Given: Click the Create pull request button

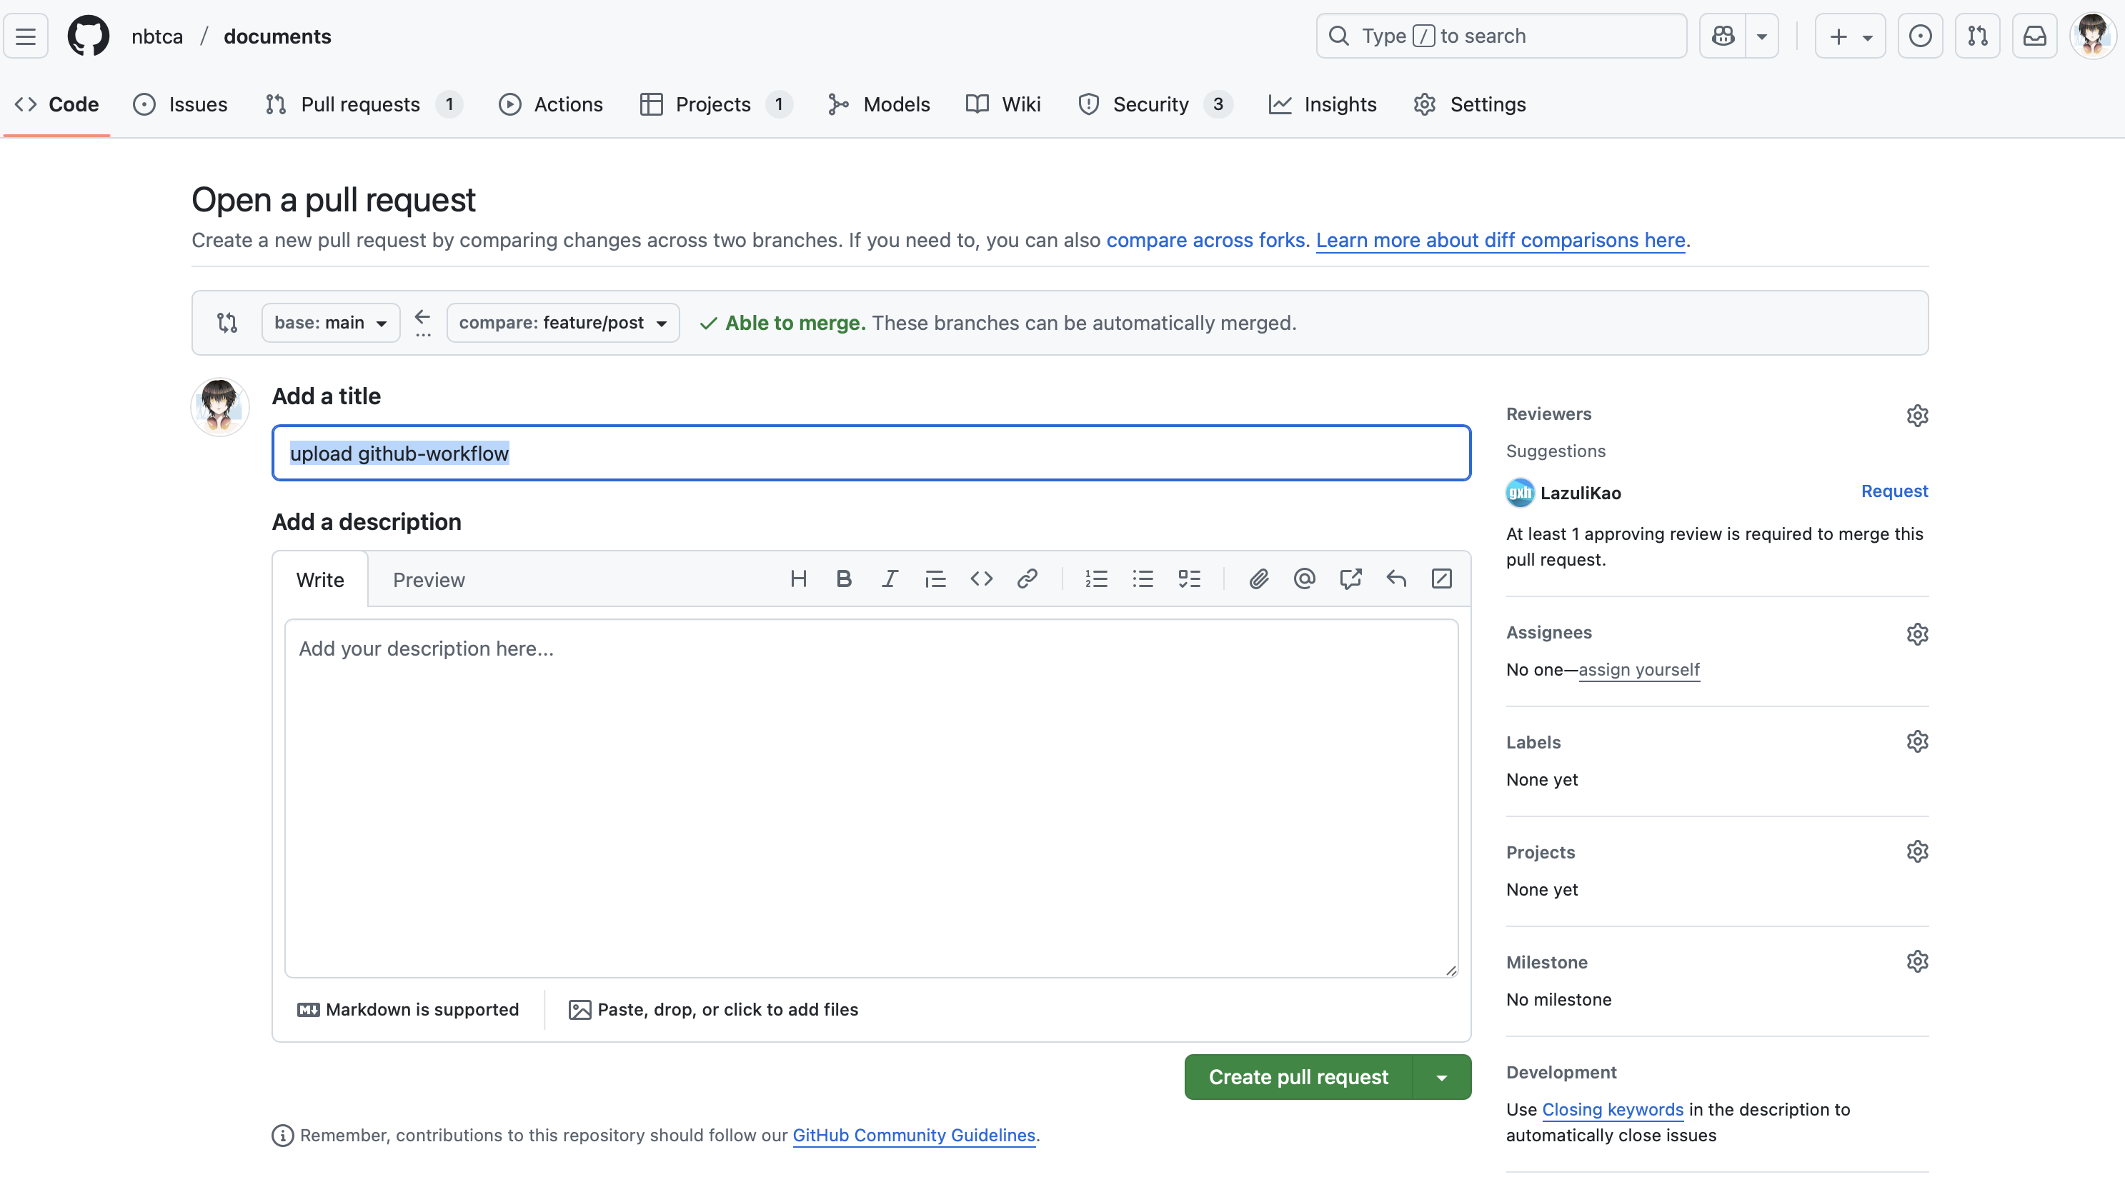Looking at the screenshot, I should 1298,1078.
